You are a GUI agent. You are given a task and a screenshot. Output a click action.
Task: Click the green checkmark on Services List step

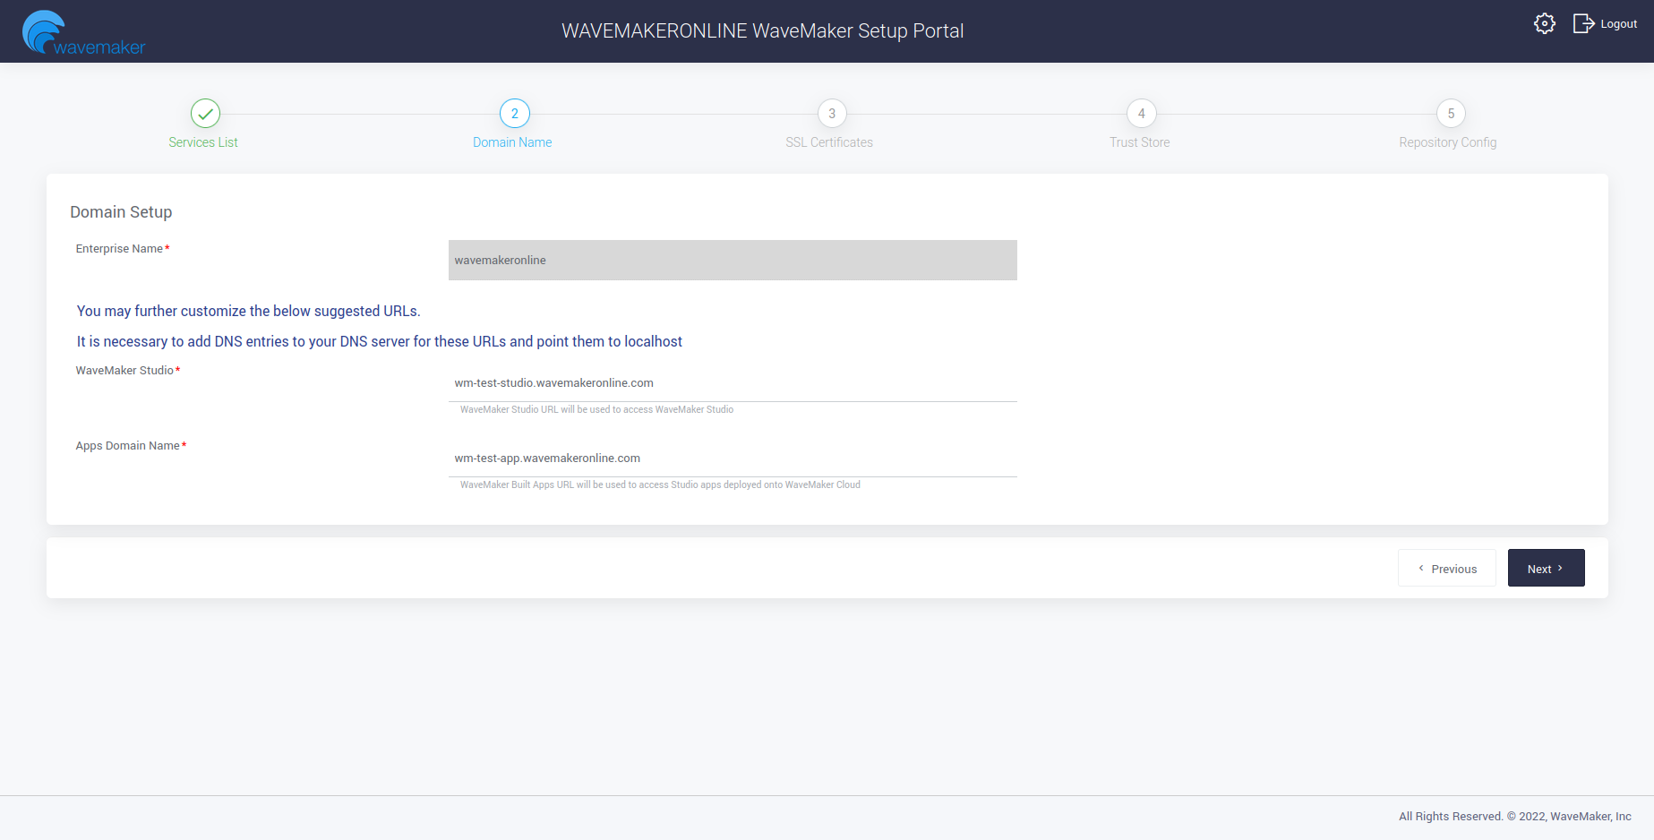click(203, 114)
